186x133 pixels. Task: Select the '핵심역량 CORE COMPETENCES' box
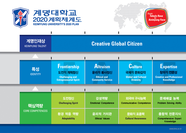(36, 108)
